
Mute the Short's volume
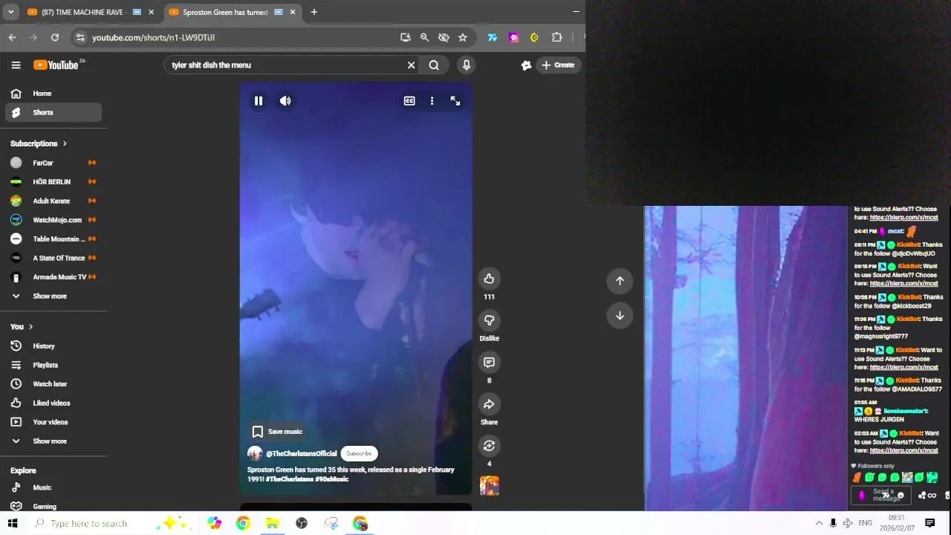point(285,101)
